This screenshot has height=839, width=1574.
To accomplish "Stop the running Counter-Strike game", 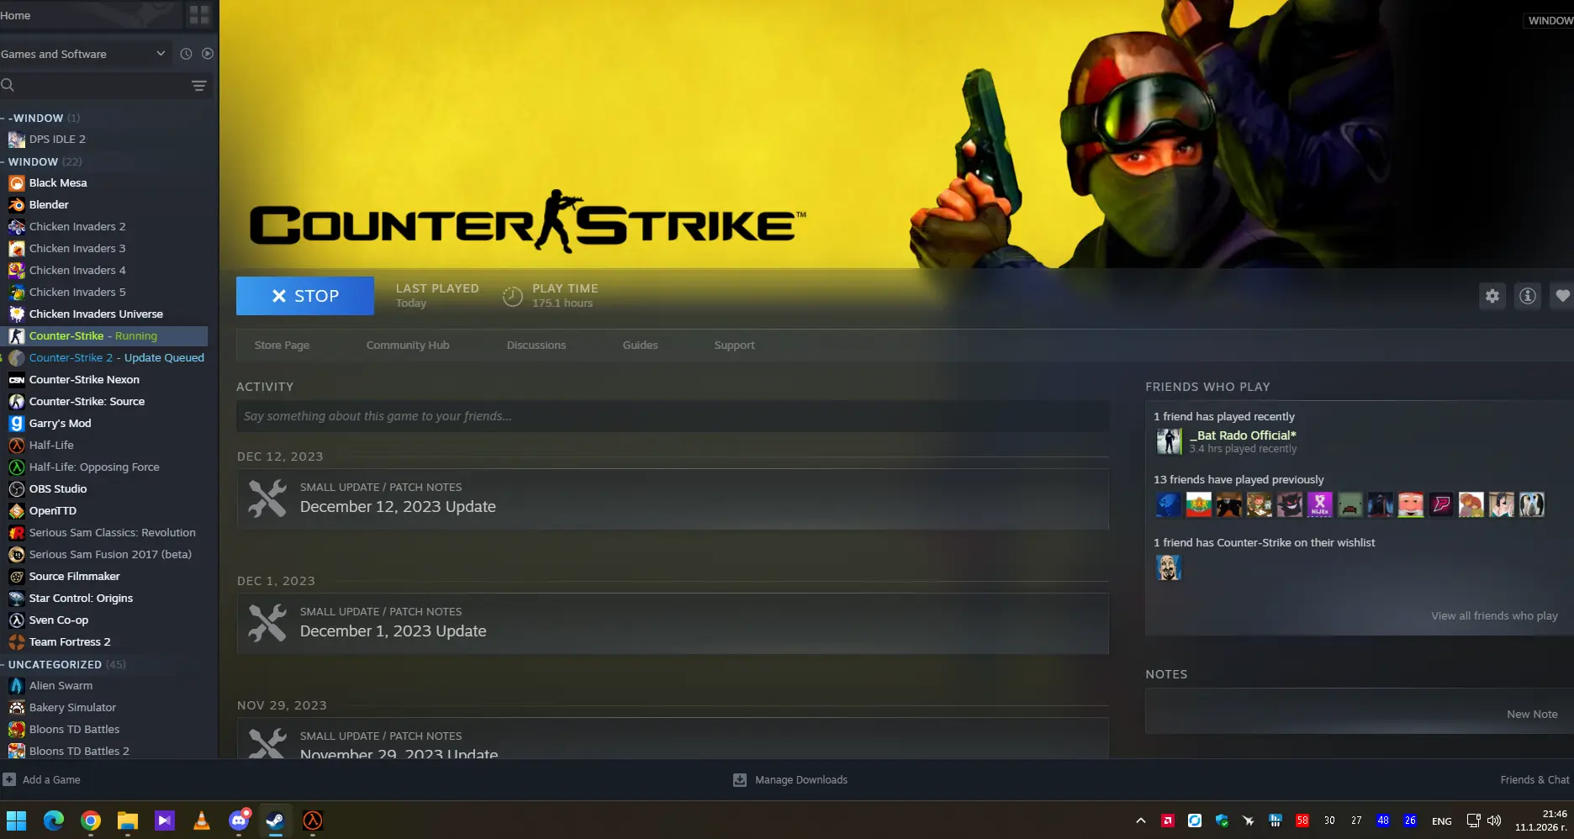I will click(305, 296).
